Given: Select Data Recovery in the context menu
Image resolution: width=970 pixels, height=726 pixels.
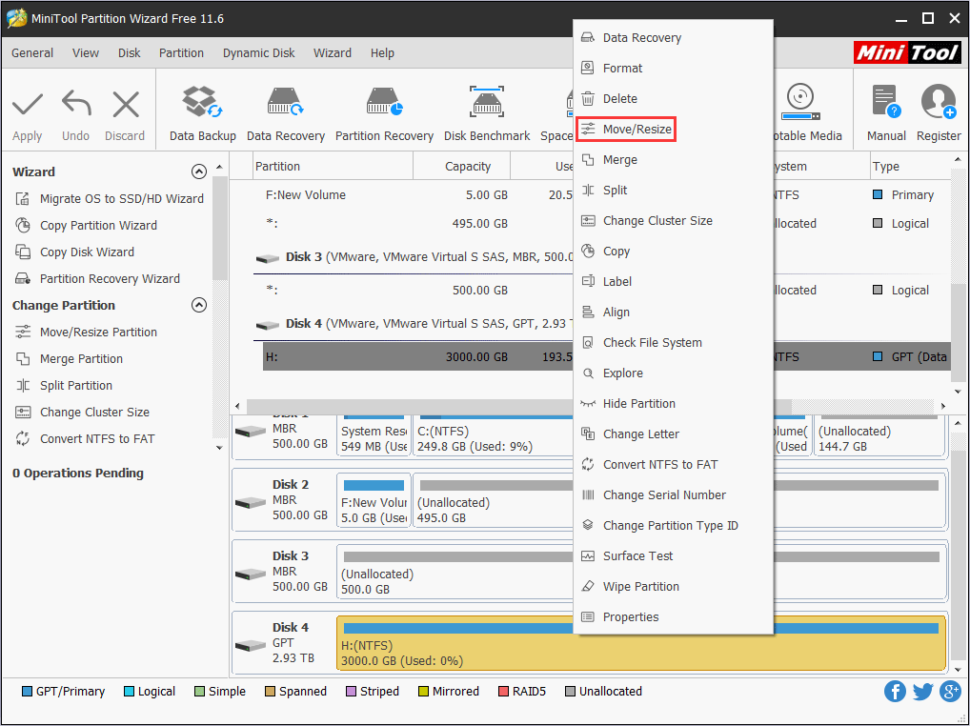Looking at the screenshot, I should click(x=673, y=38).
